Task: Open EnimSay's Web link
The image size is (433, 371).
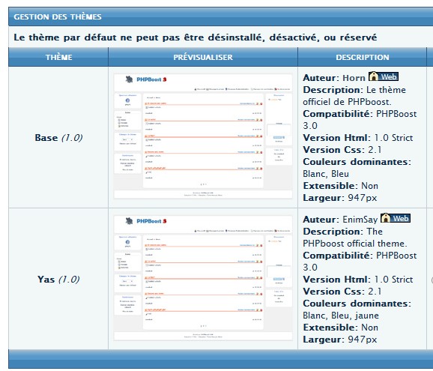Action: click(x=395, y=218)
